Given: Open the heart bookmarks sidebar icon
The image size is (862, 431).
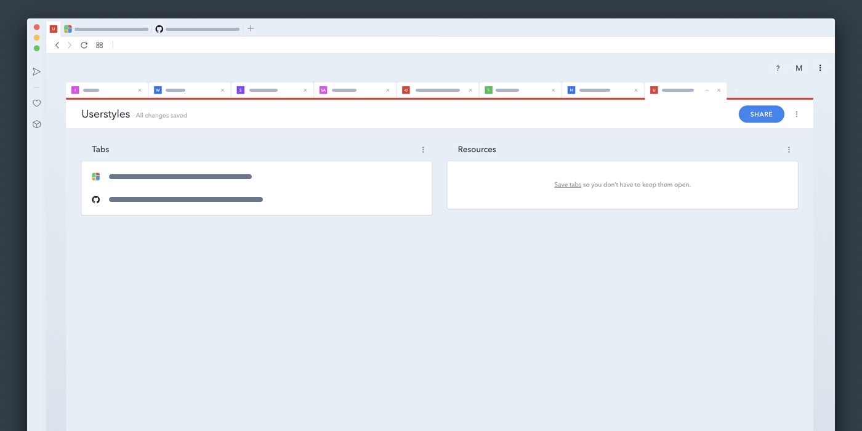Looking at the screenshot, I should click(x=36, y=103).
